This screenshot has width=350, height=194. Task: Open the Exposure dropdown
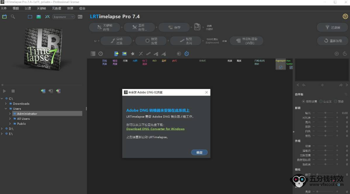pos(64,17)
